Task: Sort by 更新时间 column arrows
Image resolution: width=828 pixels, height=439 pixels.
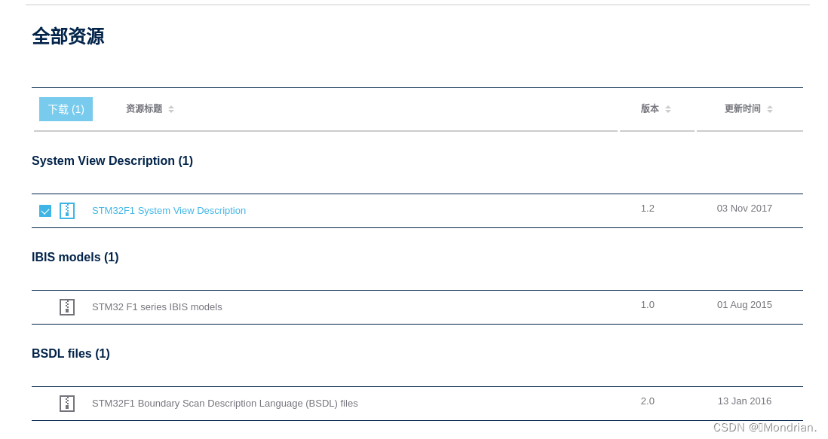Action: point(770,109)
